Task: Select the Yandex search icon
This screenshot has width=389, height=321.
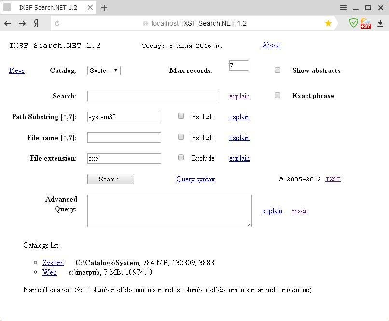Action: (x=36, y=23)
